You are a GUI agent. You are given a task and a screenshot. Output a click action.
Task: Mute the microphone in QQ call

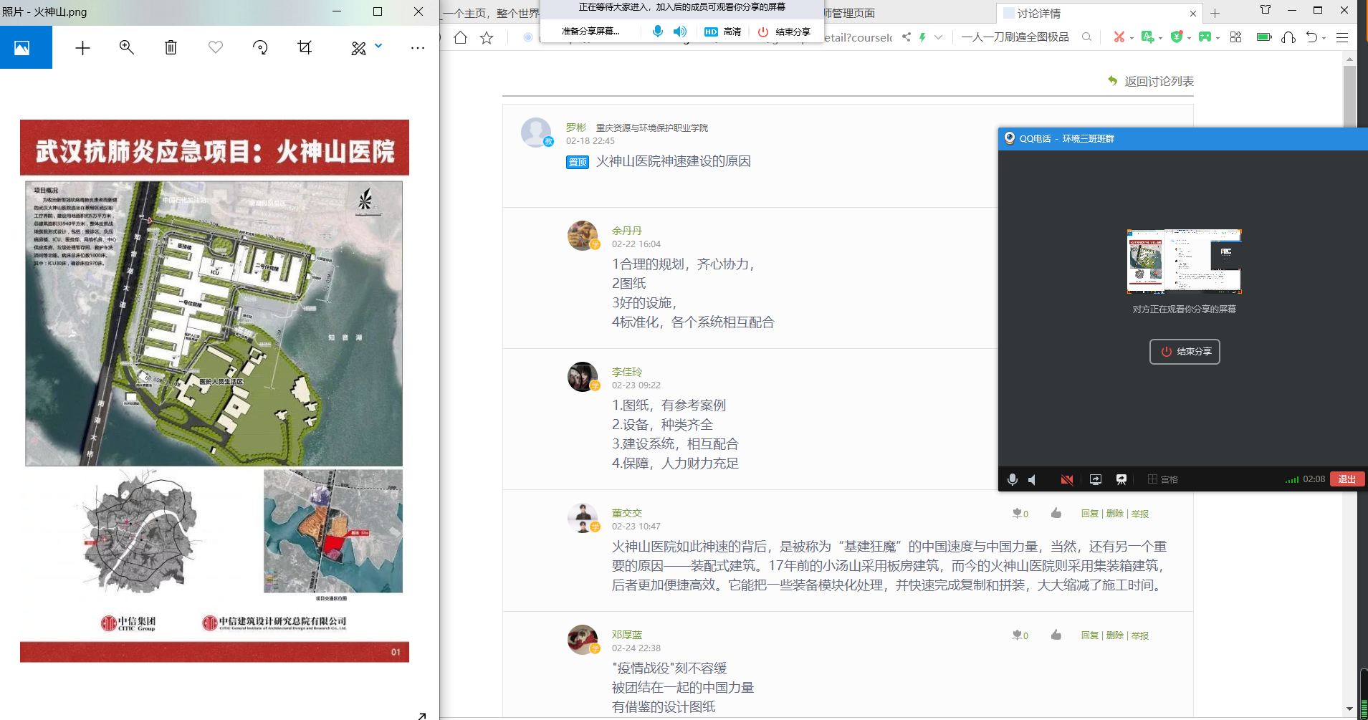(1013, 479)
